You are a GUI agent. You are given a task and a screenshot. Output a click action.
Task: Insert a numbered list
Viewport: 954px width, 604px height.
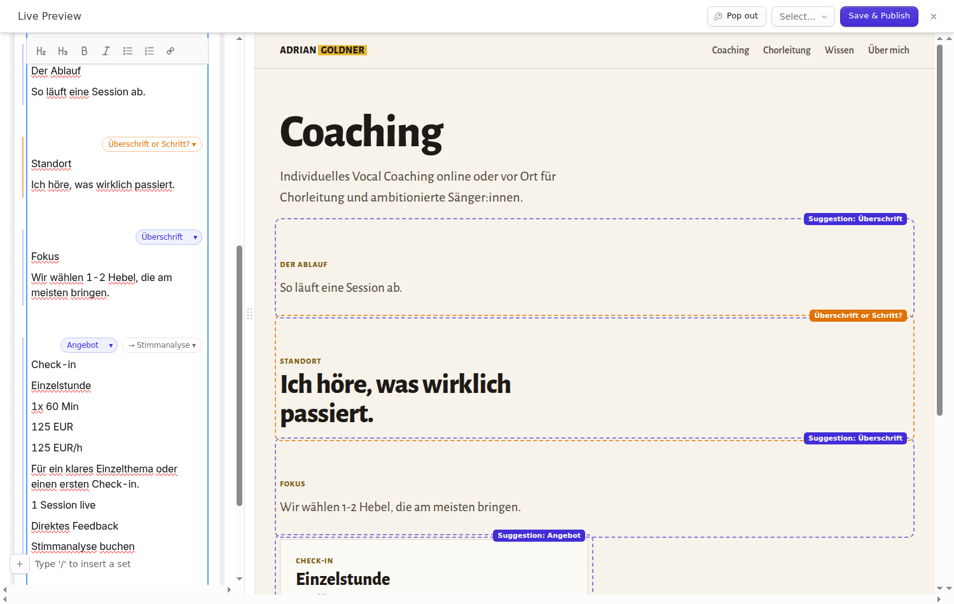149,51
